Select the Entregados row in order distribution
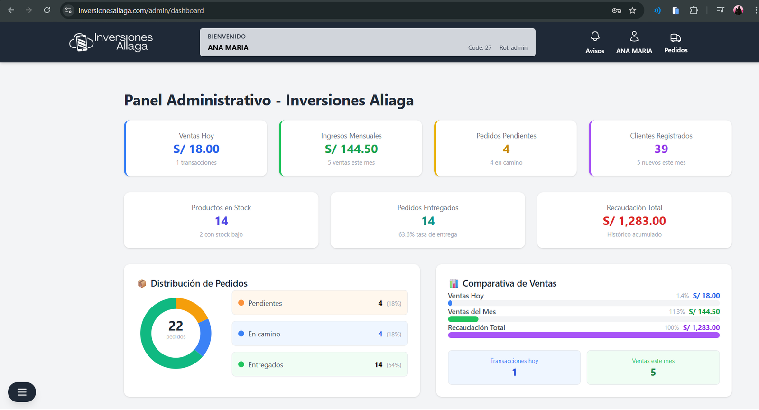This screenshot has width=759, height=410. (319, 364)
